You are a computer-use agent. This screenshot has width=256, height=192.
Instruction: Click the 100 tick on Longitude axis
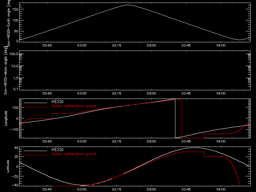15,108
